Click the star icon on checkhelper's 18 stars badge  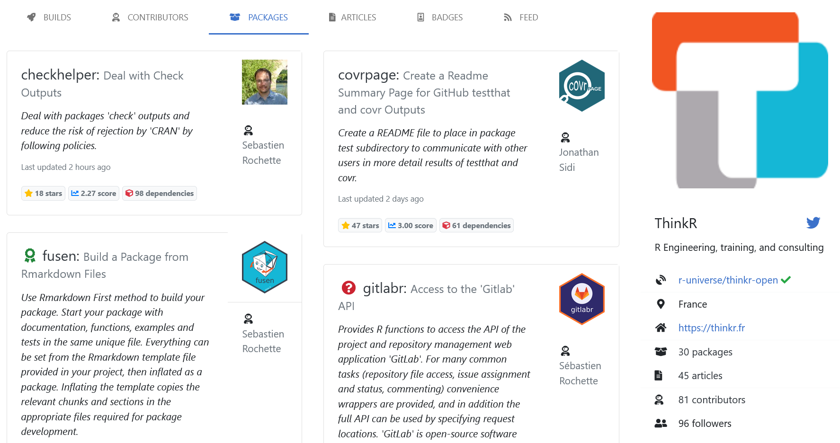tap(28, 193)
